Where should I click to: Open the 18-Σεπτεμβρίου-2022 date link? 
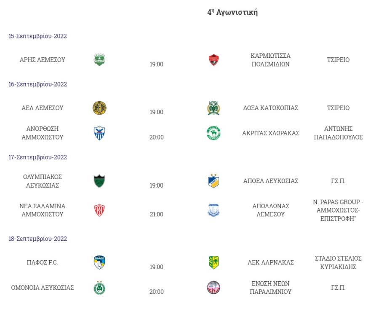tap(38, 239)
